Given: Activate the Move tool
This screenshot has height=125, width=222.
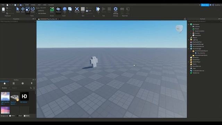Looking at the screenshot, I should 23,10.
